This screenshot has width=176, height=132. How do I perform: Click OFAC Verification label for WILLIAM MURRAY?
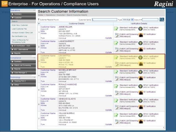point(151,114)
